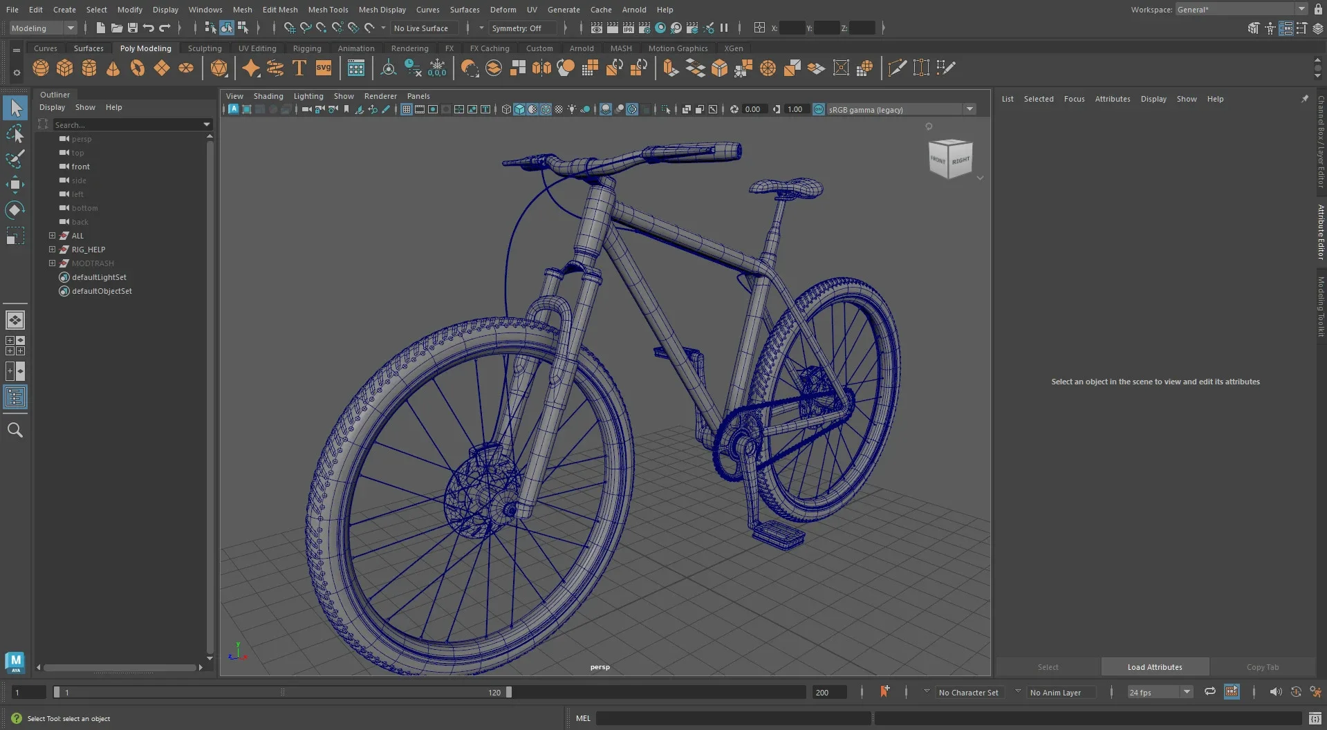Image resolution: width=1327 pixels, height=730 pixels.
Task: Open the Edit Mesh menu
Action: pyautogui.click(x=280, y=10)
